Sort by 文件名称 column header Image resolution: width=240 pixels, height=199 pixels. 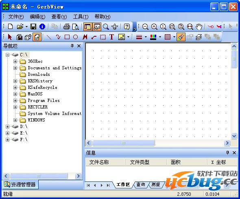[106, 162]
